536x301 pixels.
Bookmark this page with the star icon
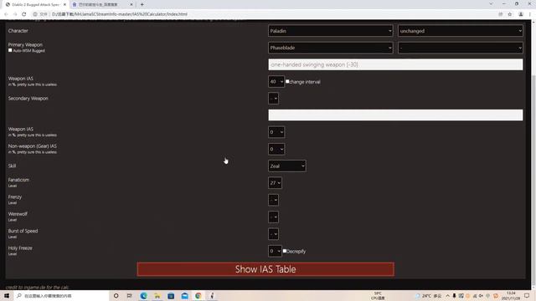[x=510, y=14]
